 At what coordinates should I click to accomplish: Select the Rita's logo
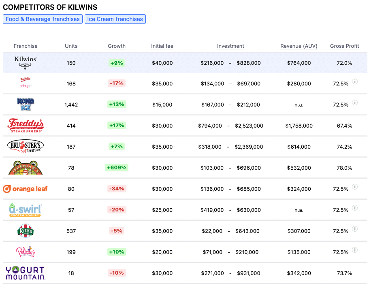[26, 231]
